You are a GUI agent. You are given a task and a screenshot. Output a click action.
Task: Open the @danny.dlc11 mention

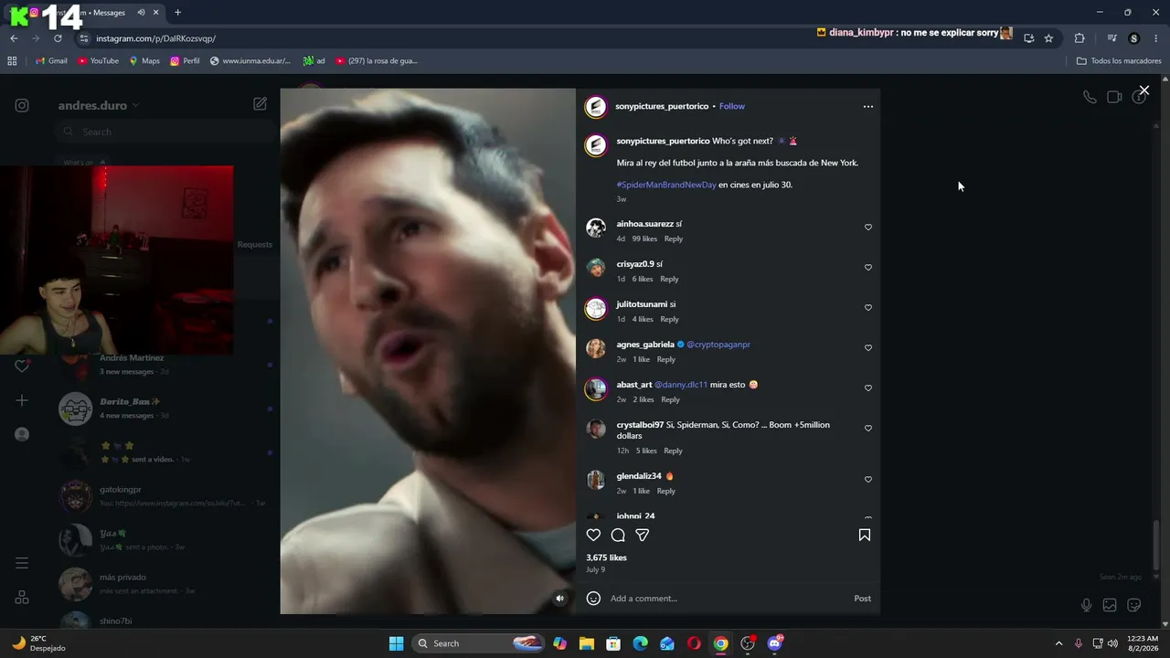(681, 385)
